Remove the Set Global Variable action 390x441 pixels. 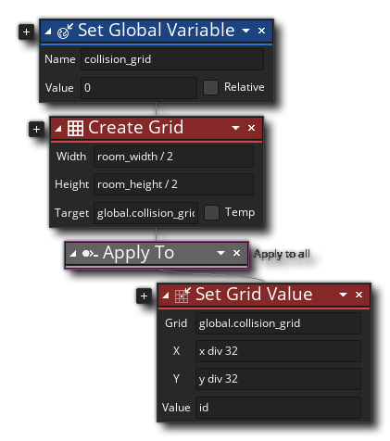point(261,31)
